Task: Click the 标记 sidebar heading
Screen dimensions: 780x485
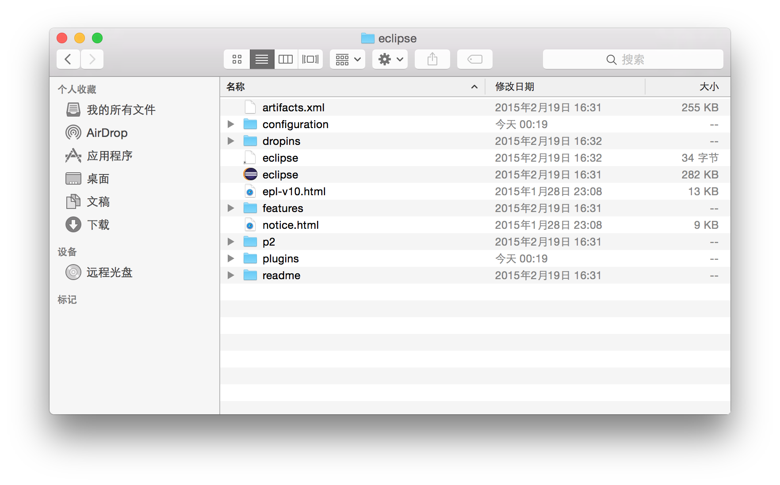Action: point(67,299)
